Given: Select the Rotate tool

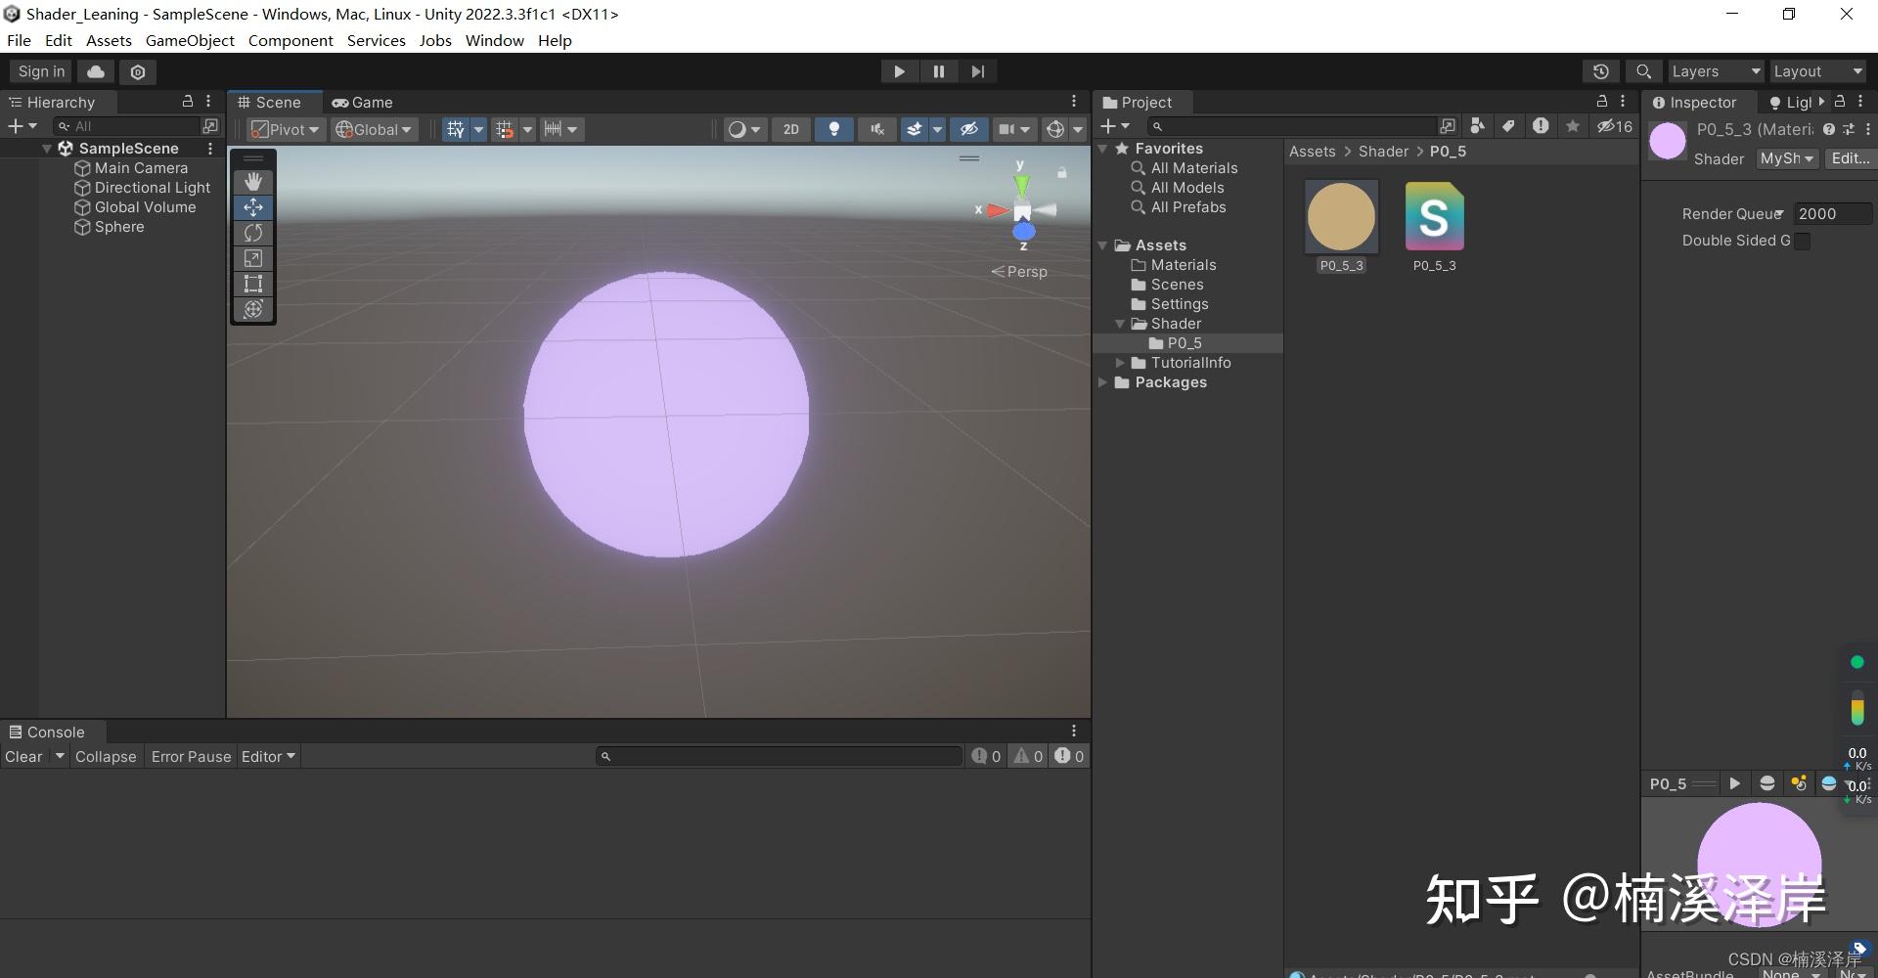Looking at the screenshot, I should coord(252,233).
